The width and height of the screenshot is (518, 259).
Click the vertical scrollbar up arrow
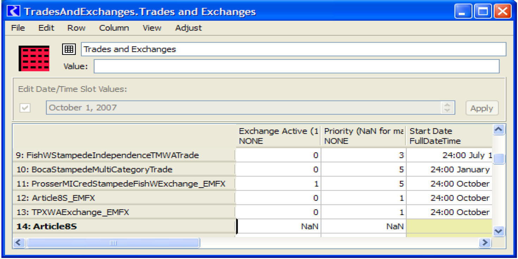pyautogui.click(x=498, y=130)
